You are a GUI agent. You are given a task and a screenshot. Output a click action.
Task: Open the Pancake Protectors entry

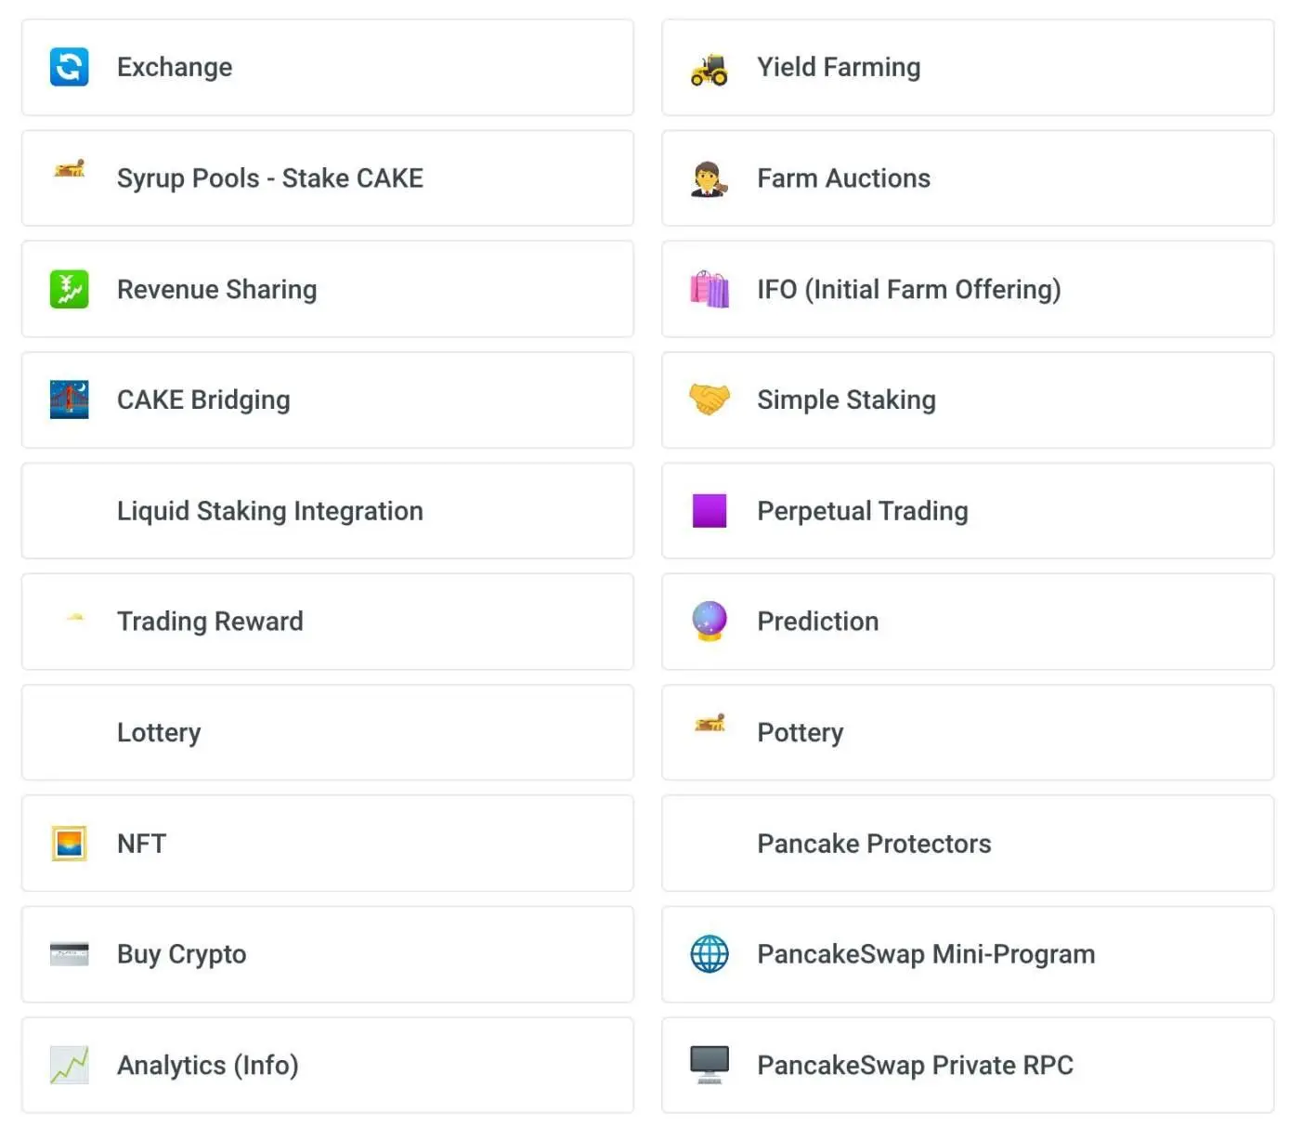[874, 843]
